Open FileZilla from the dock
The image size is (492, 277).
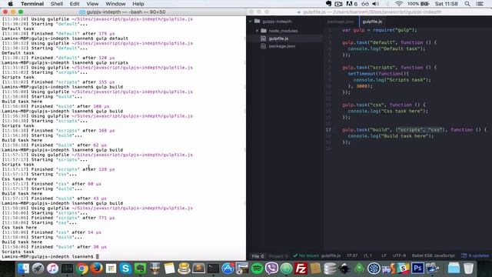(x=301, y=269)
